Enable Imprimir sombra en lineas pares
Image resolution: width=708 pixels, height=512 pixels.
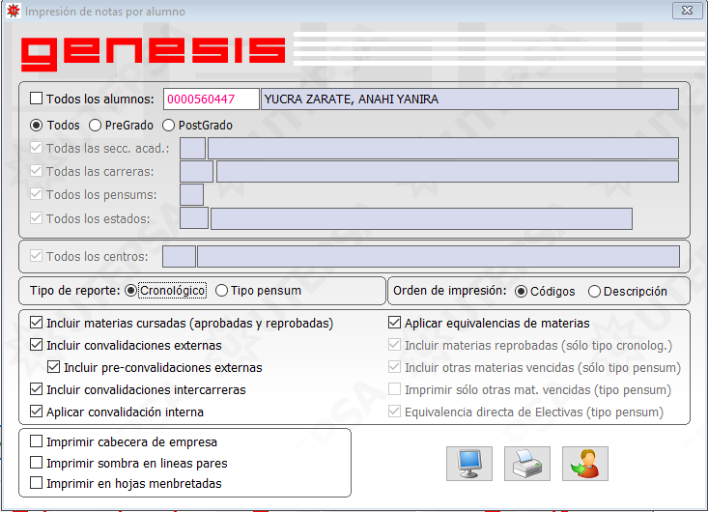point(36,463)
